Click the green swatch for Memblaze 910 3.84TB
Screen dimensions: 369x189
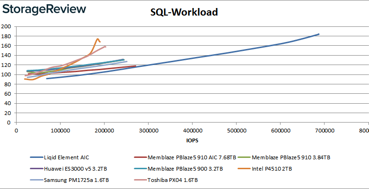(x=244, y=157)
